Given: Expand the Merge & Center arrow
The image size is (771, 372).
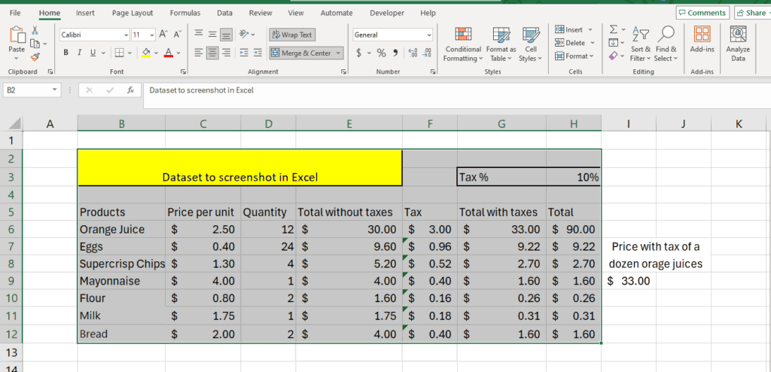Looking at the screenshot, I should [338, 53].
